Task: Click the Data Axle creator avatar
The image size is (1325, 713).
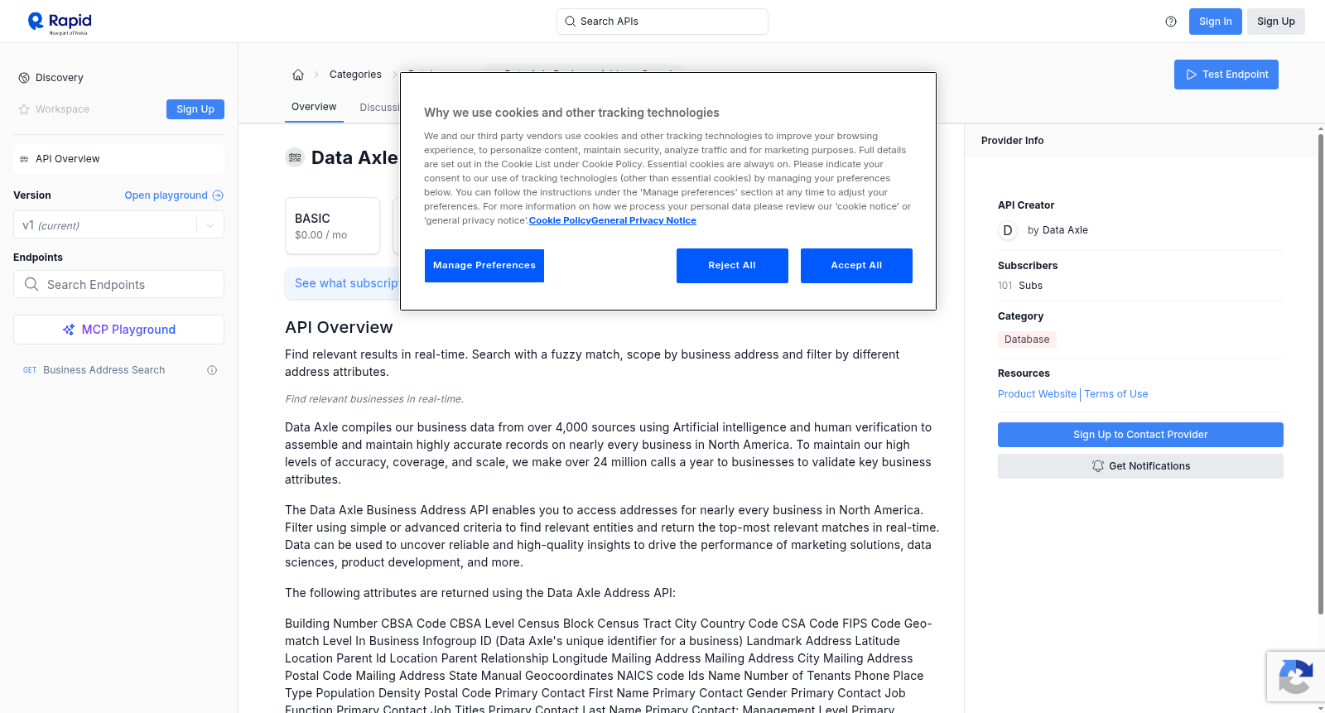Action: pyautogui.click(x=1008, y=230)
